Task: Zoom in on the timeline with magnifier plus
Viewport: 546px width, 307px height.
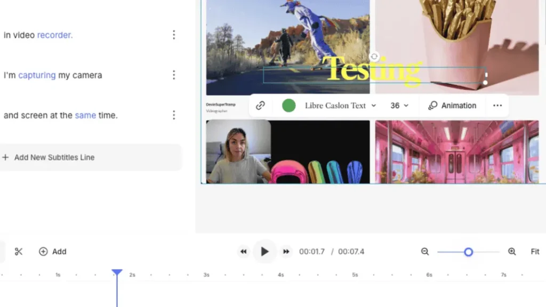Action: tap(511, 251)
